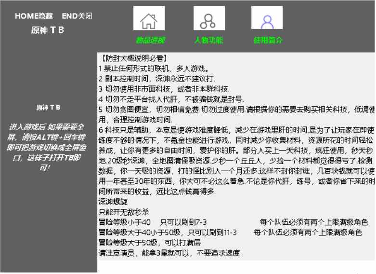Select rule 6 科技只是辅助 line

pyautogui.click(x=237, y=161)
